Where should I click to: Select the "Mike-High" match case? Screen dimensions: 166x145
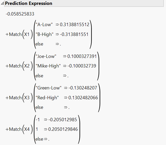coord(48,66)
